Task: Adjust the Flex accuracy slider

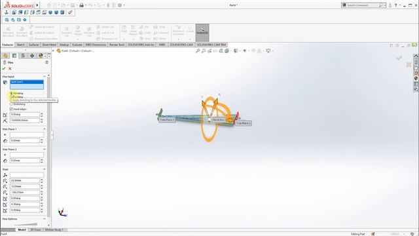Action: 26,224
